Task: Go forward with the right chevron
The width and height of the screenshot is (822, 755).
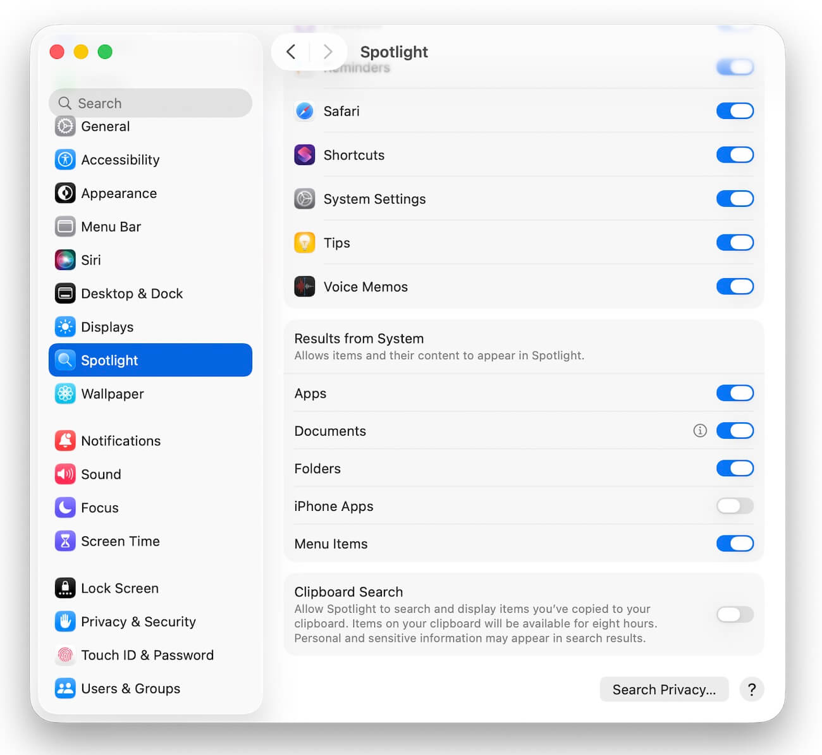Action: [x=328, y=52]
